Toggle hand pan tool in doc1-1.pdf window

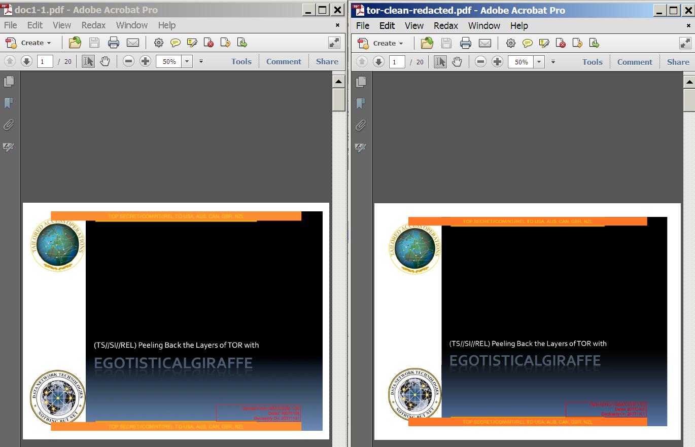[x=105, y=61]
